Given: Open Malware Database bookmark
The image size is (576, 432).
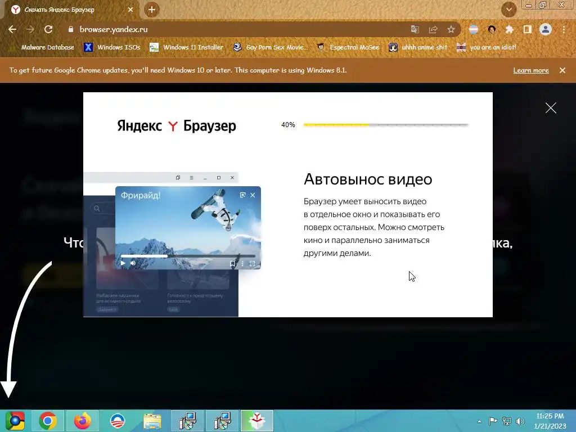Looking at the screenshot, I should point(43,47).
